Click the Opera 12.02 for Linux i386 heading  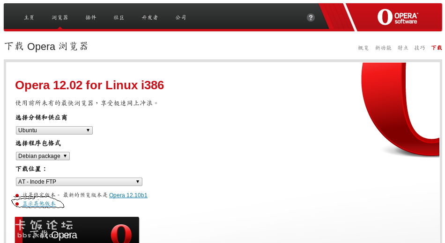89,85
